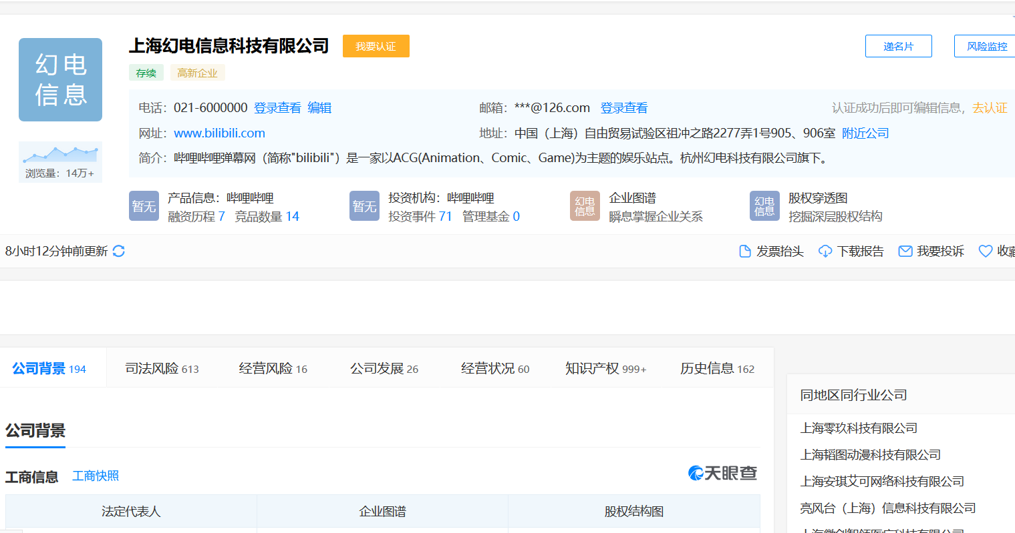This screenshot has height=533, width=1015.
Task: Select the 高新企业 tag
Action: point(197,73)
